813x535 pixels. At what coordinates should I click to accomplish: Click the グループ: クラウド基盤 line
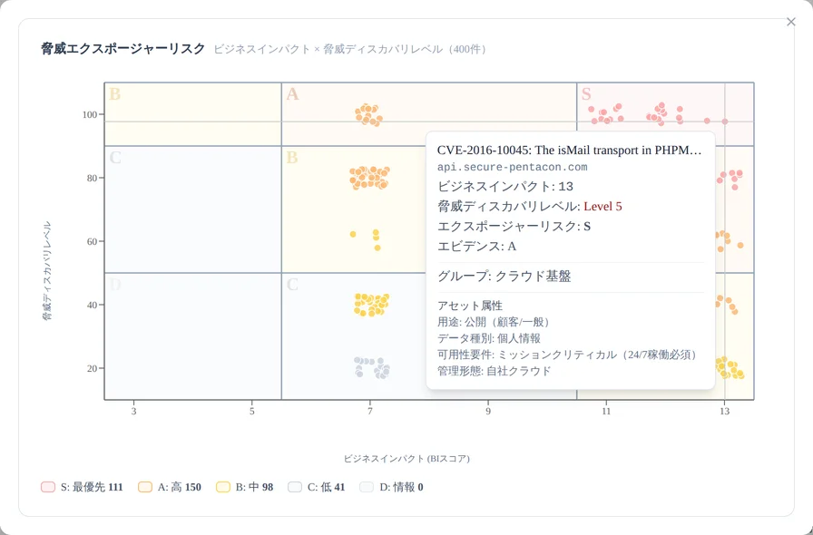click(504, 277)
